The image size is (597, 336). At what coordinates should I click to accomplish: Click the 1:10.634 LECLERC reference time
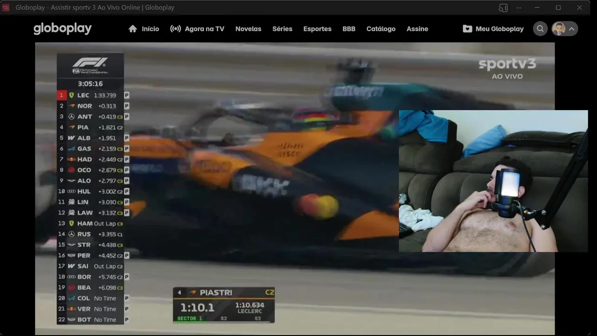click(250, 308)
